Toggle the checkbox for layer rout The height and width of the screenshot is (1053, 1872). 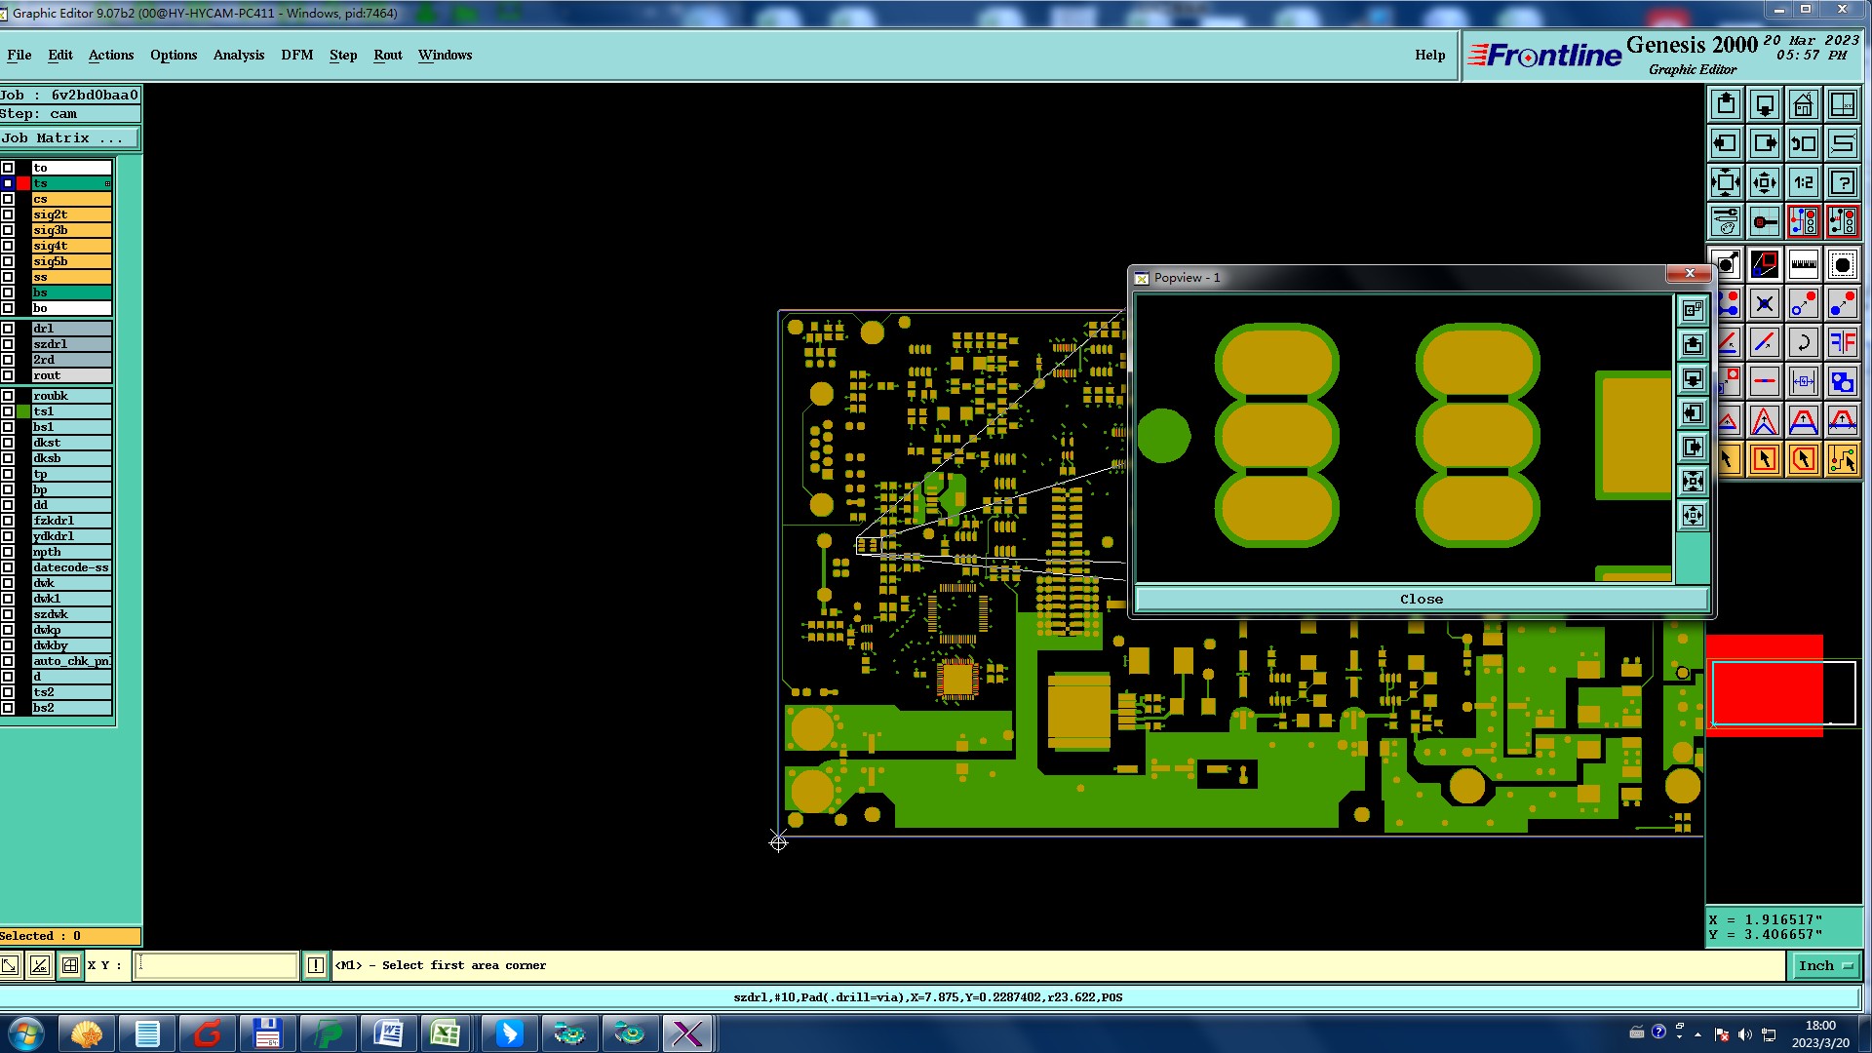click(8, 375)
